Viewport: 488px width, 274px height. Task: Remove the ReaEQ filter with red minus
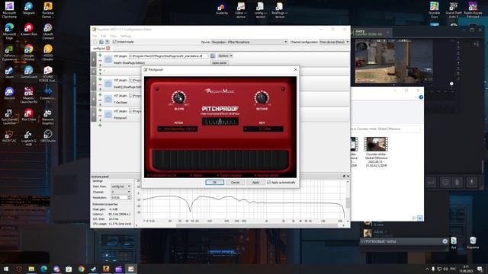pos(100,84)
